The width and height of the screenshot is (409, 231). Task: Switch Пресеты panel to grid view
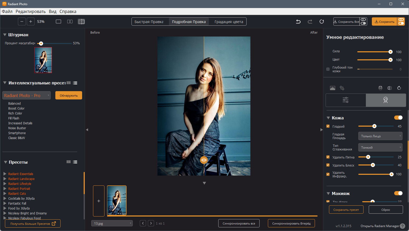point(69,162)
